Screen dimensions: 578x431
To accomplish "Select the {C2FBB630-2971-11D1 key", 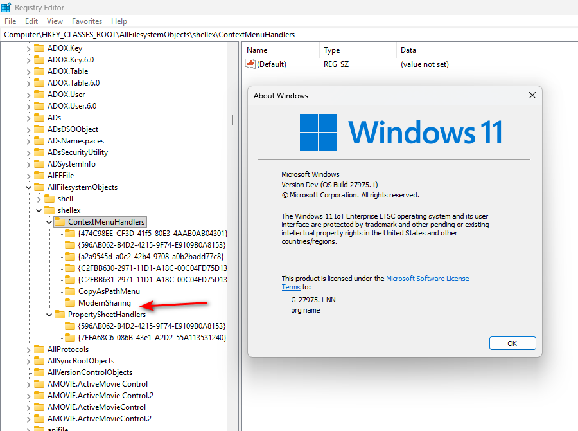I will click(152, 268).
